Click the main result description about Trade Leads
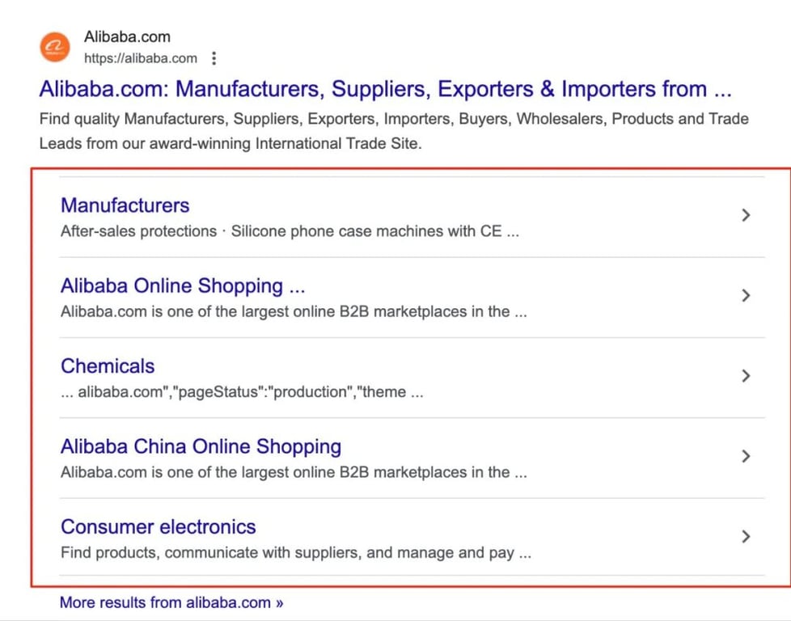 pos(393,132)
